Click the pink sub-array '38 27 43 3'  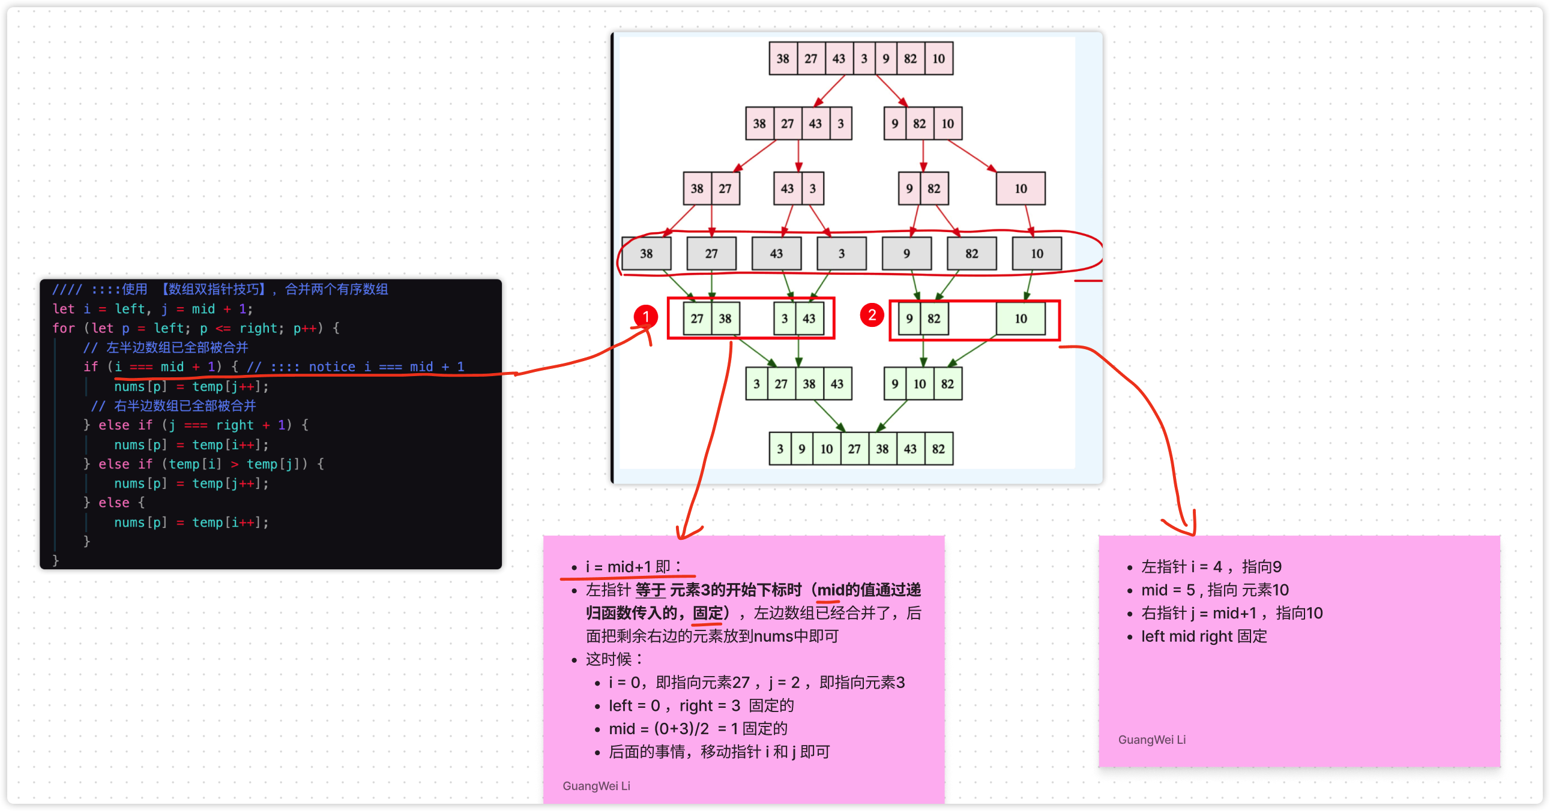[798, 123]
